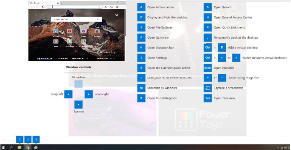Click the address bar in the Edge window
The height and width of the screenshot is (150, 291).
tap(75, 7)
